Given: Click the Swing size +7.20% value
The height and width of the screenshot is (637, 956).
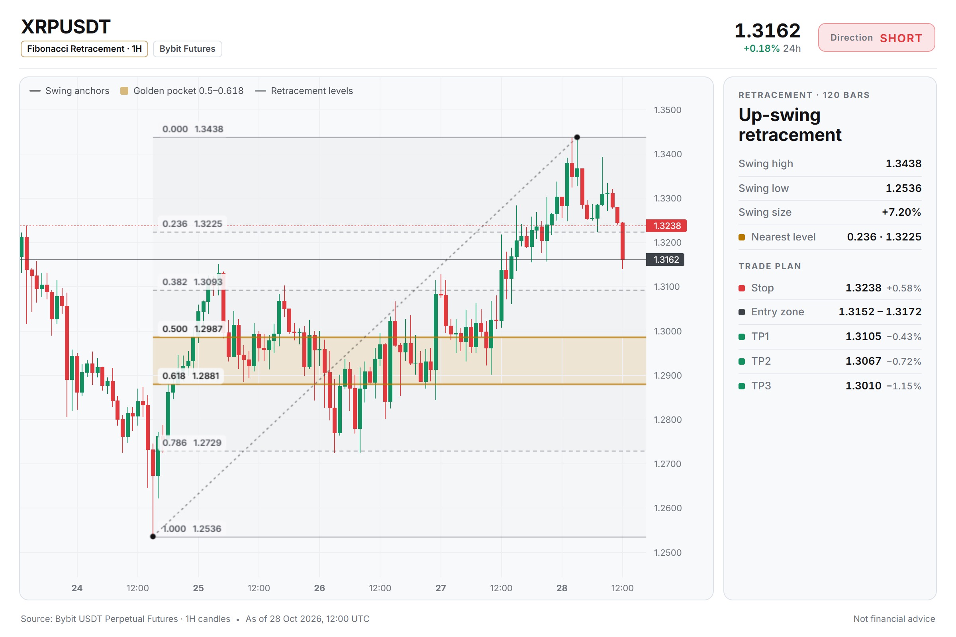Looking at the screenshot, I should click(x=901, y=212).
